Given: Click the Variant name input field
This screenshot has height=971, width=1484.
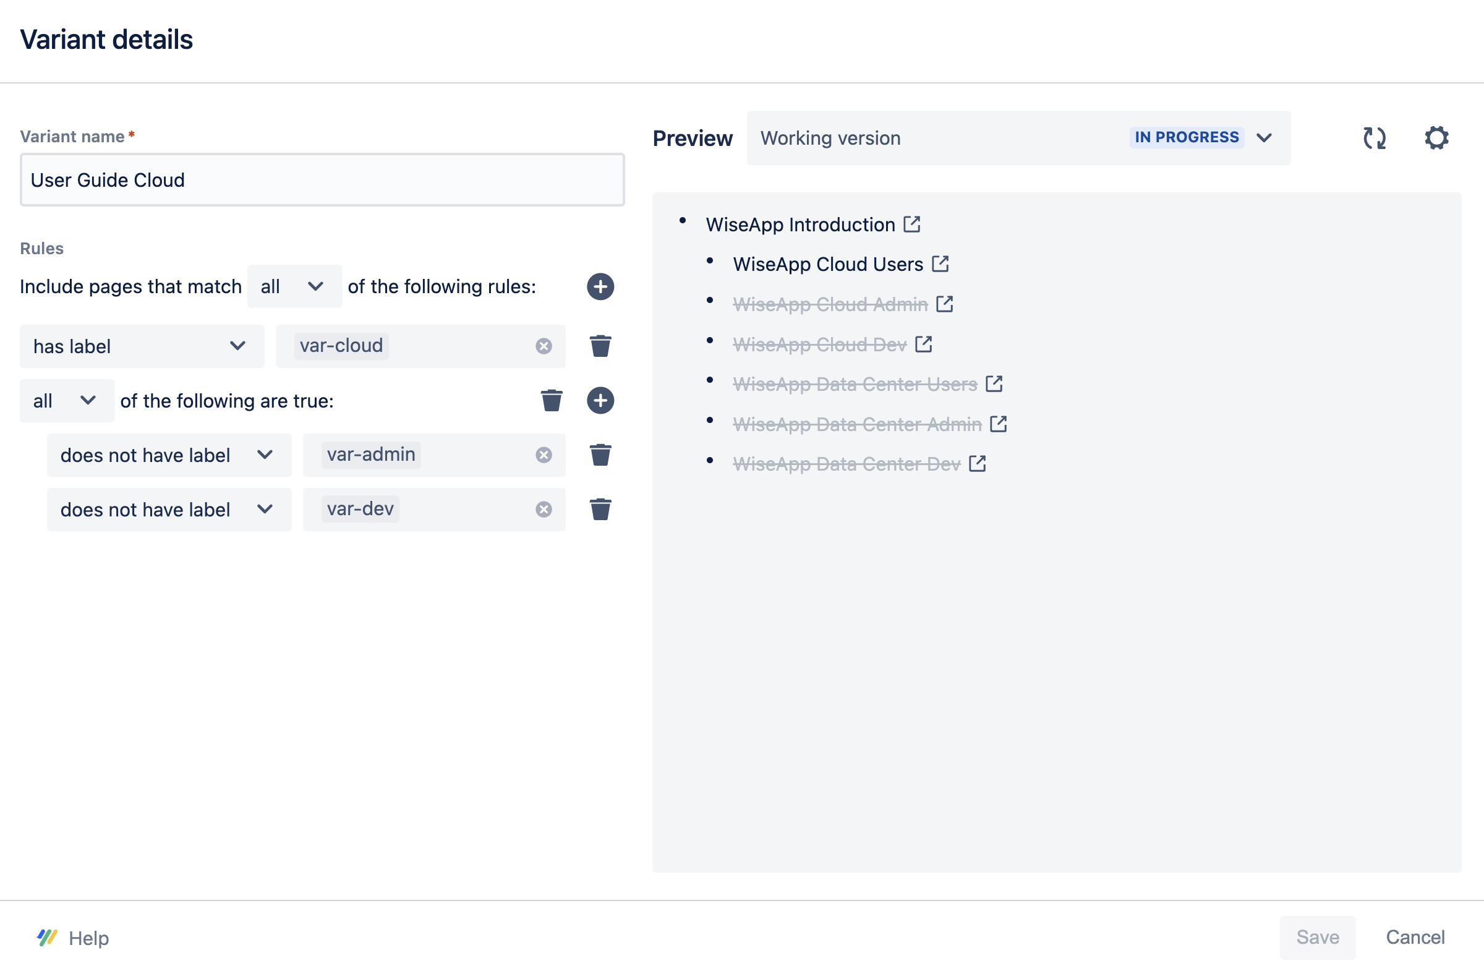Looking at the screenshot, I should (x=322, y=180).
